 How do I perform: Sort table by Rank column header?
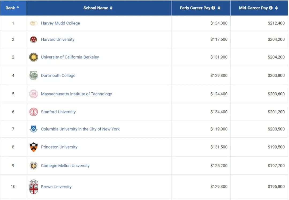coord(13,8)
